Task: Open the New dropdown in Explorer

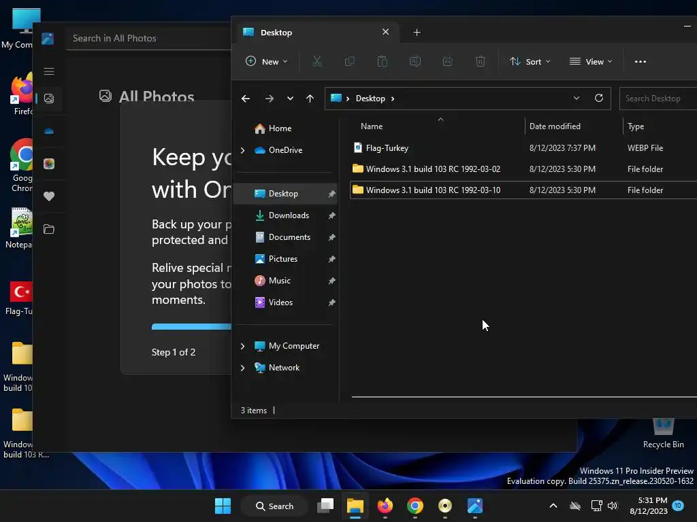Action: click(x=267, y=62)
